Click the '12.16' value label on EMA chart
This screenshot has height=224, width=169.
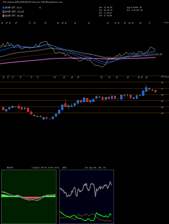coord(159,54)
